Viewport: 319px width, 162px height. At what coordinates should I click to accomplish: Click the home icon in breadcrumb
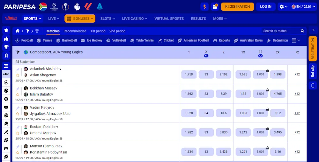pyautogui.click(x=18, y=31)
